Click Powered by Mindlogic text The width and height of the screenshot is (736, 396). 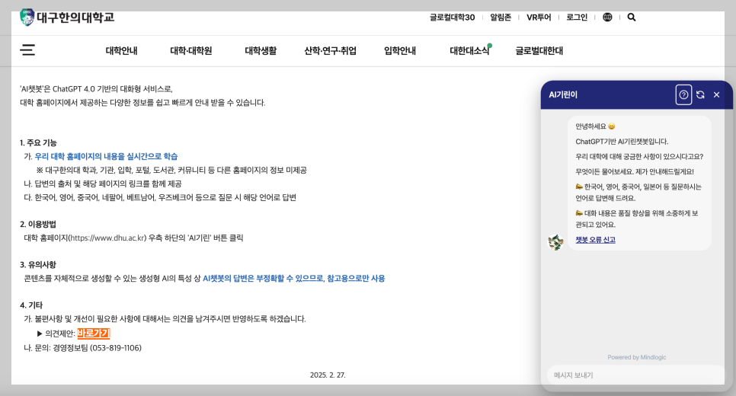(x=636, y=357)
